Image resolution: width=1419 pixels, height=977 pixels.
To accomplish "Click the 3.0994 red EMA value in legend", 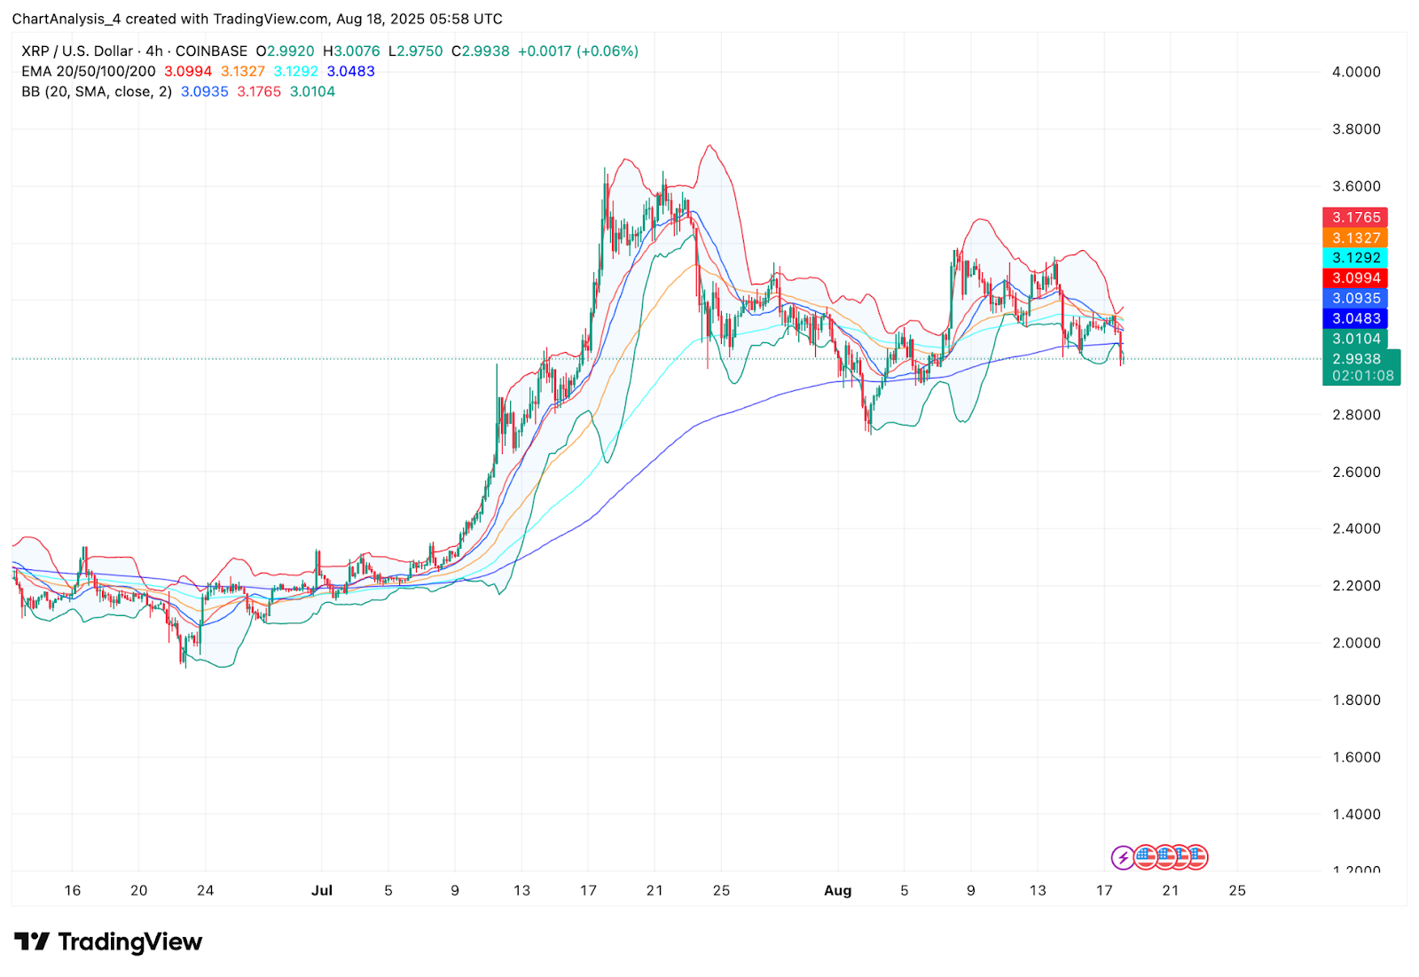I will pyautogui.click(x=188, y=72).
